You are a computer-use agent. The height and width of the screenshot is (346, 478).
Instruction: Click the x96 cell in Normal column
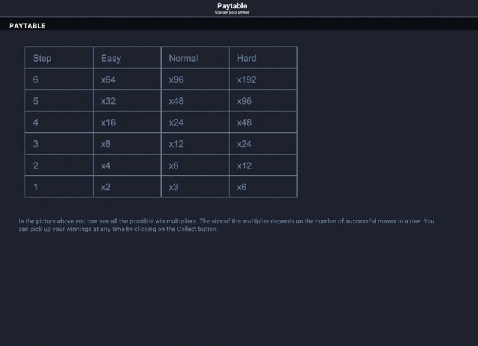coord(195,79)
